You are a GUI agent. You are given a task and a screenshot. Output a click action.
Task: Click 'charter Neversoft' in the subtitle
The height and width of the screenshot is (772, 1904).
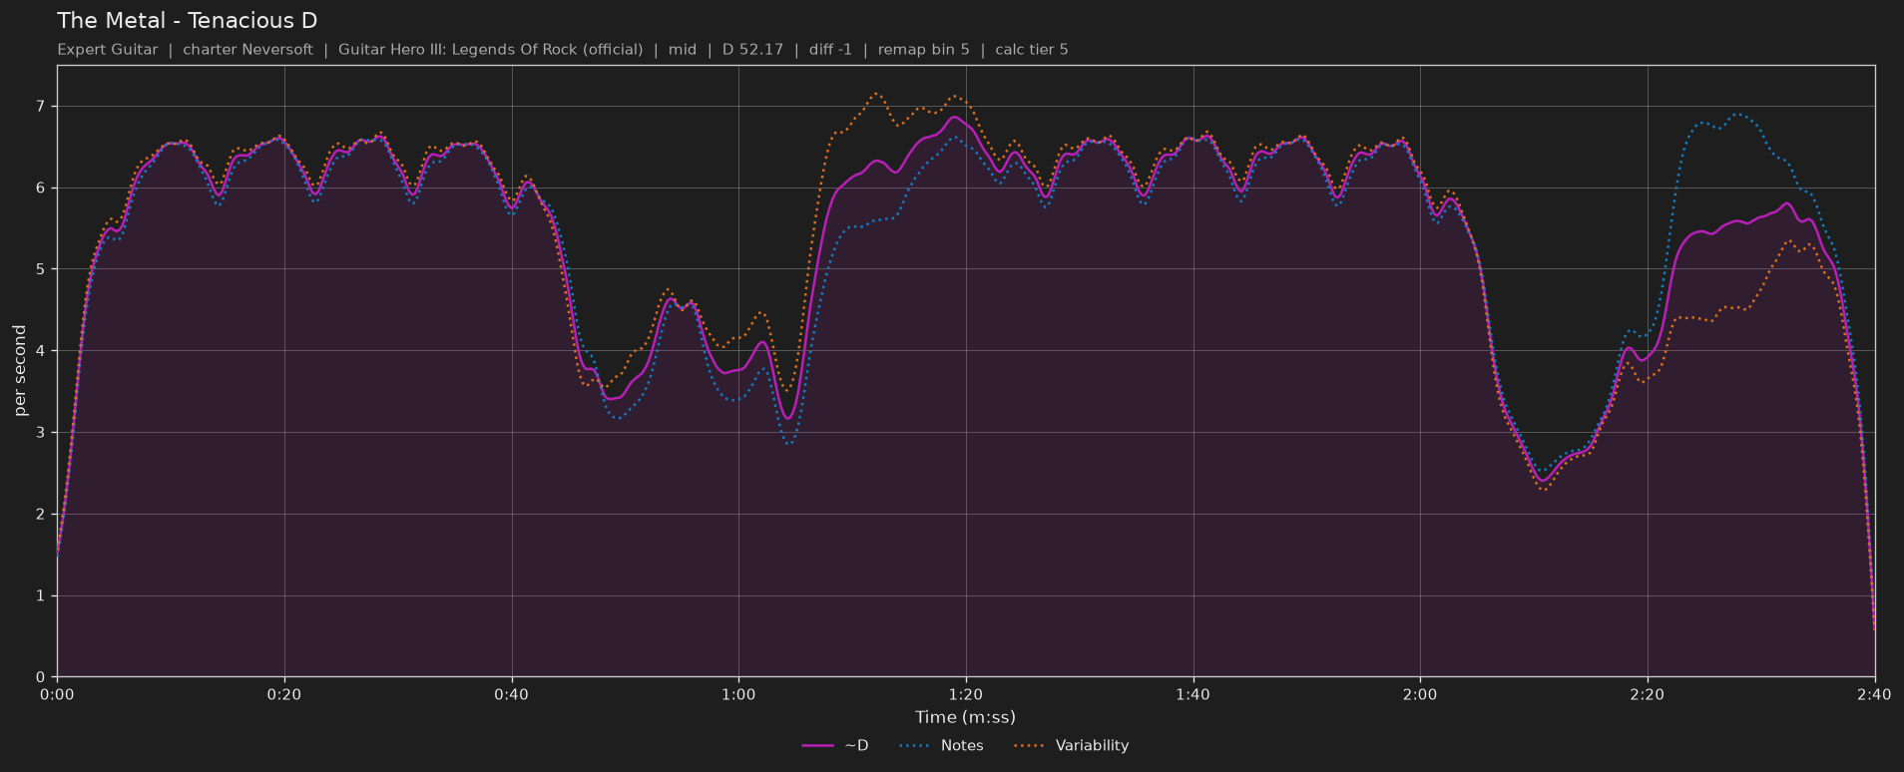click(247, 49)
